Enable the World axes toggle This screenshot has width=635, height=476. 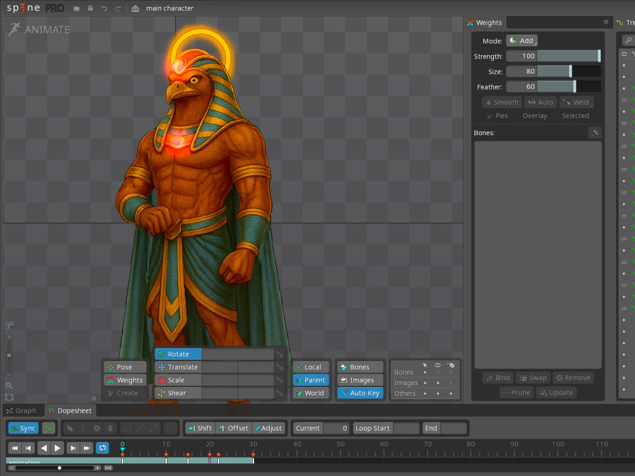[311, 393]
